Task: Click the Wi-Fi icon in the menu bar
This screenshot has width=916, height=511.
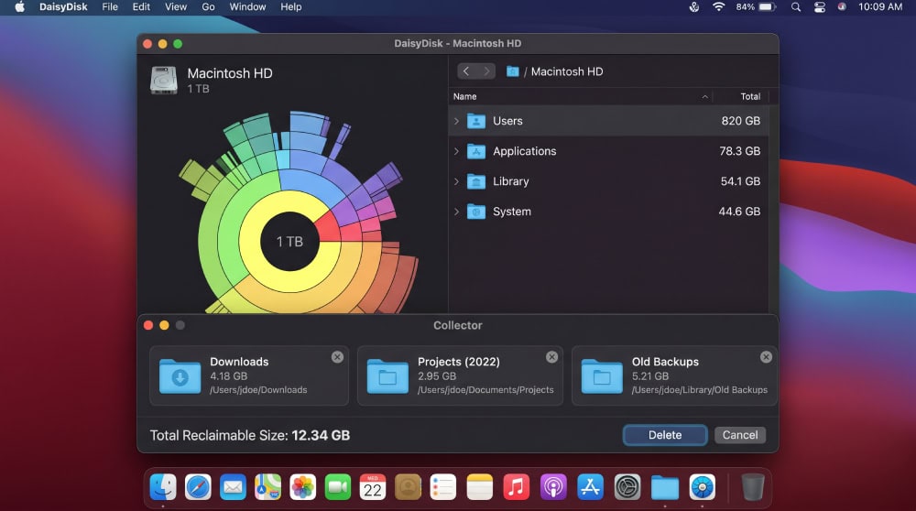Action: 718,7
